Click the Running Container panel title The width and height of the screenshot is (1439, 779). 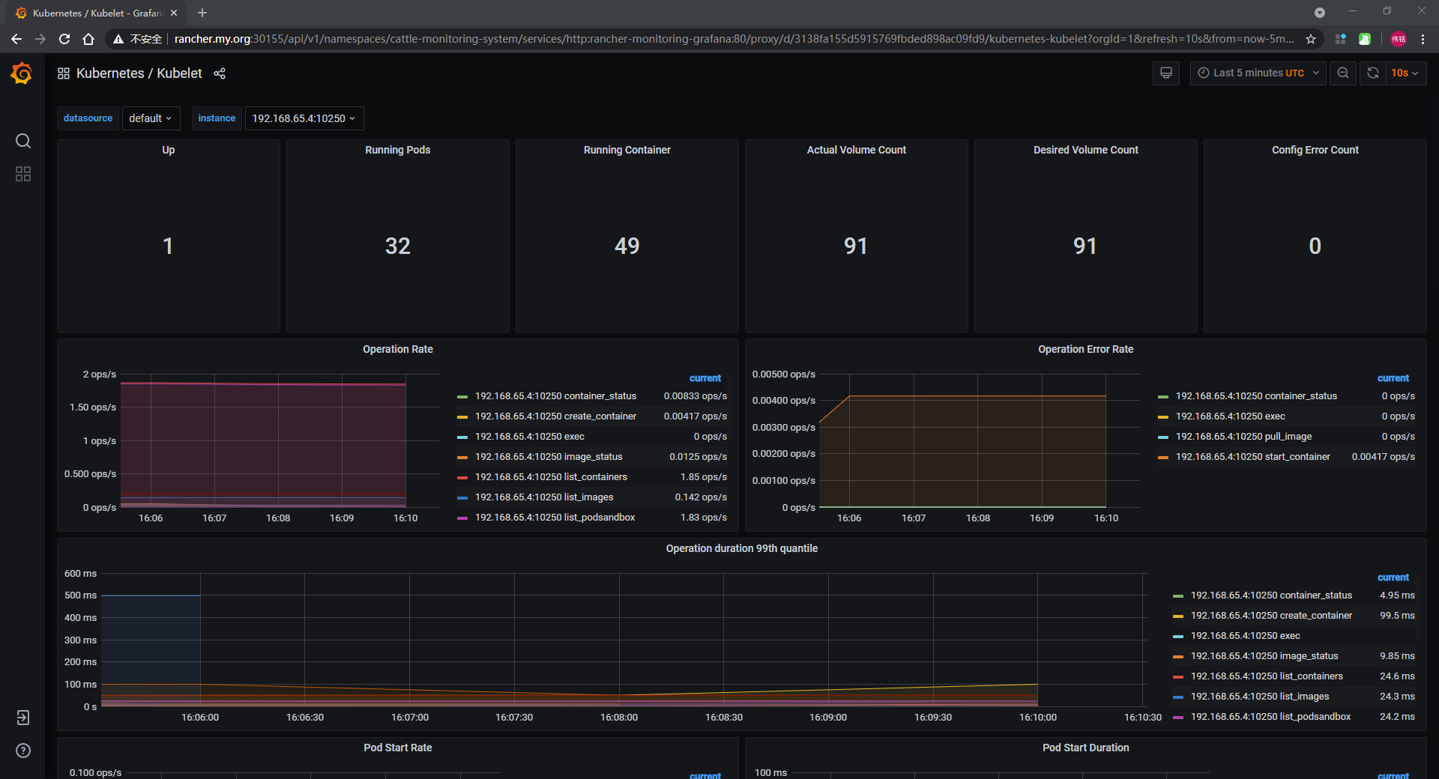627,150
